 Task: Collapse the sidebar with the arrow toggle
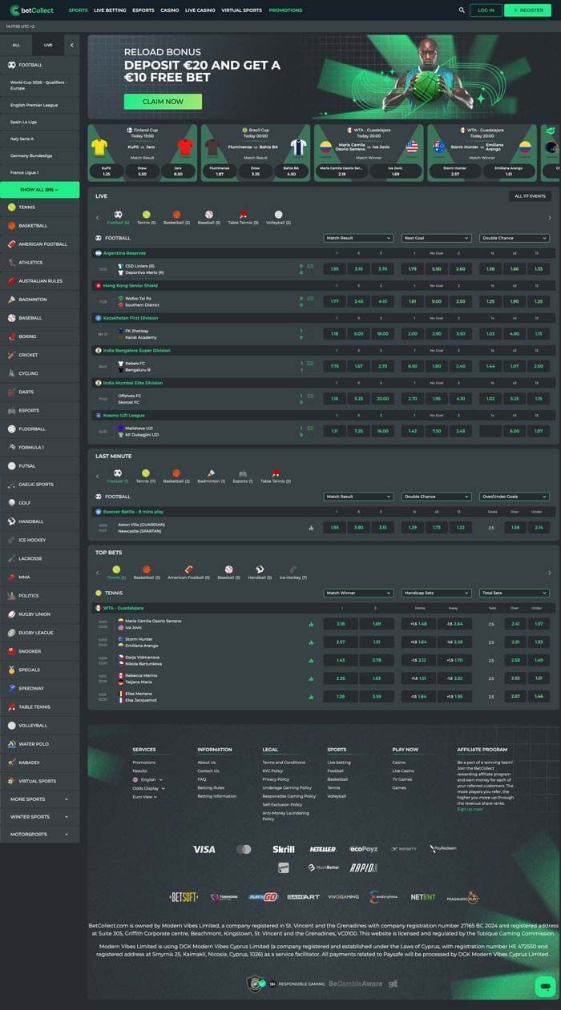[x=71, y=46]
